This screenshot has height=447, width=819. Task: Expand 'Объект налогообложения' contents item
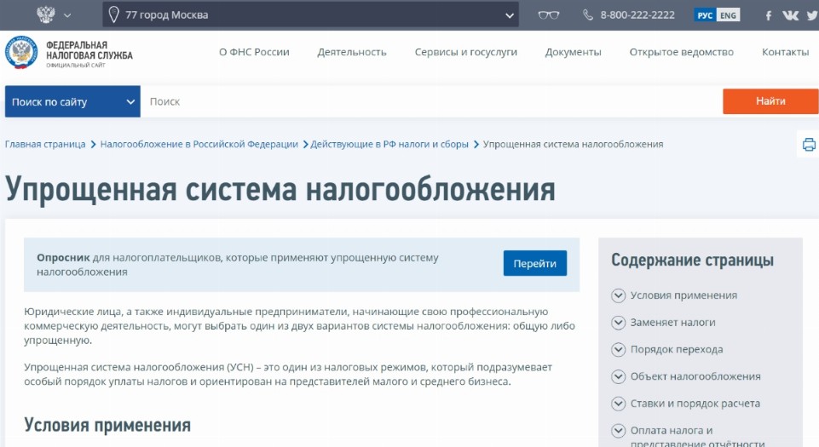tap(619, 376)
